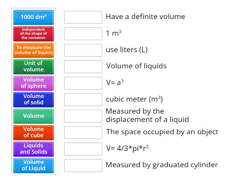245x183 pixels.
Task: Select the "Volume of cube" tile
Action: pos(33,133)
